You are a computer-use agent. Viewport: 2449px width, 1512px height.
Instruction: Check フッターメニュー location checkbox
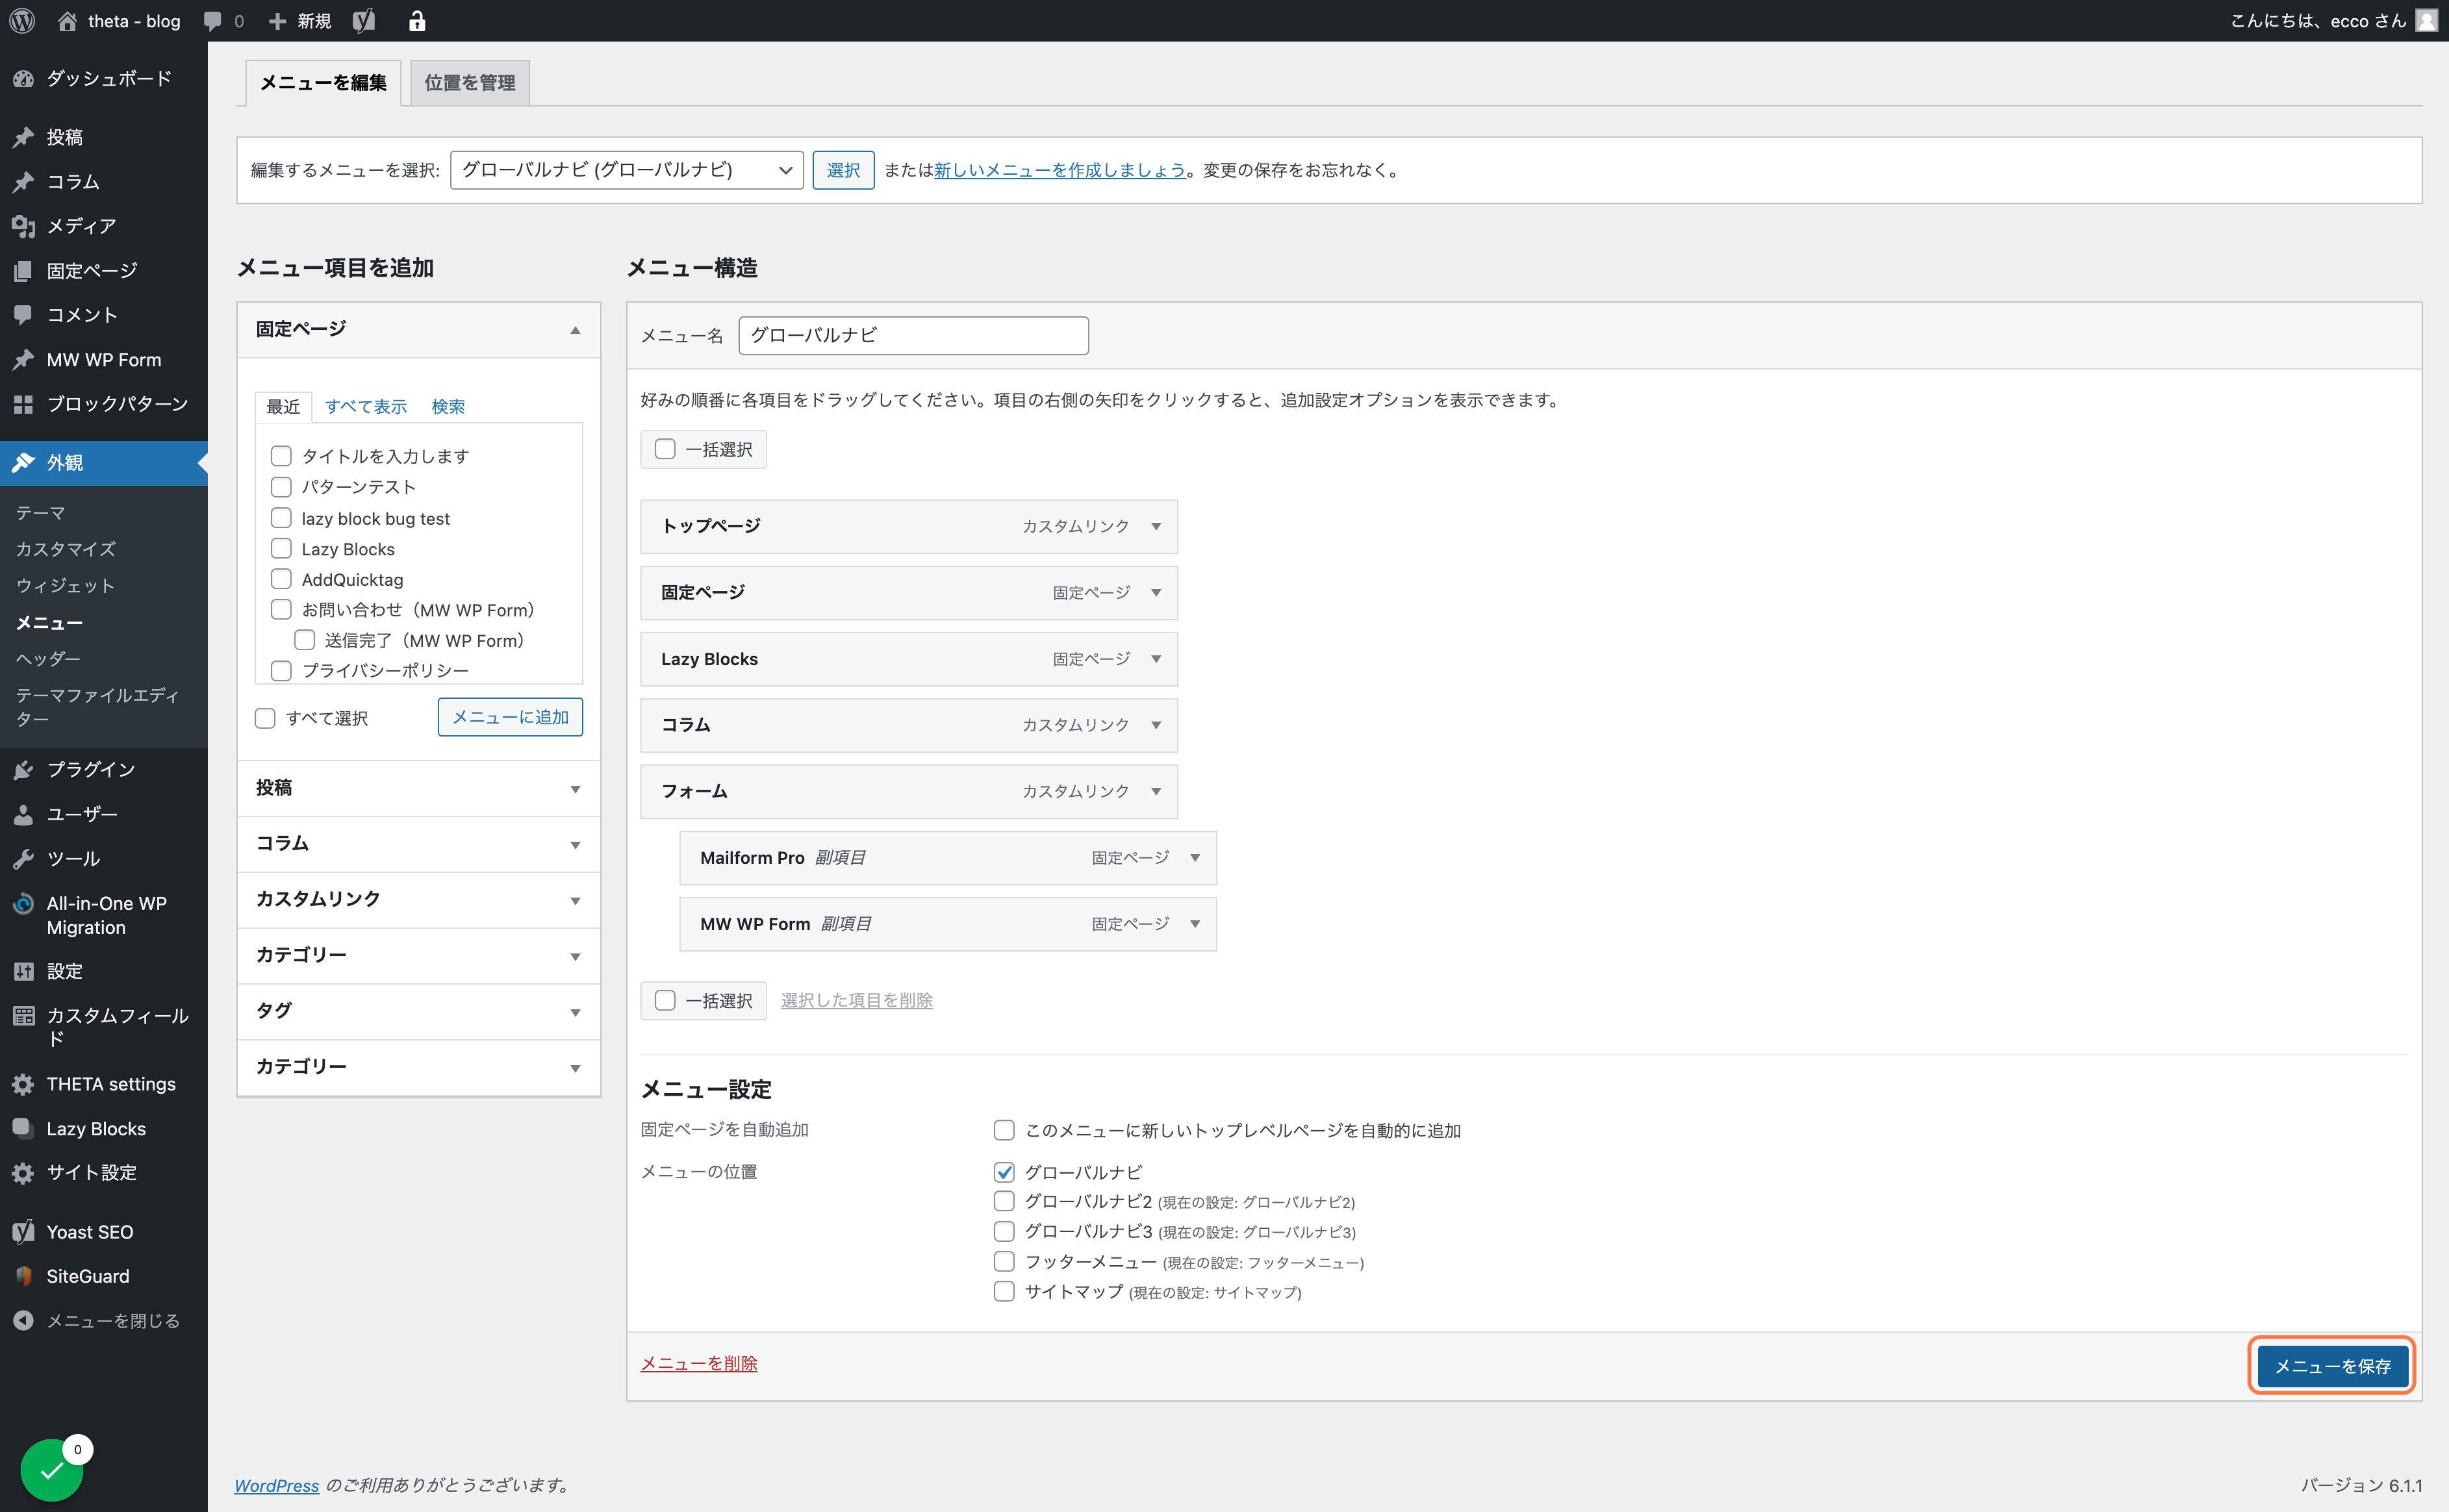pos(1004,1261)
